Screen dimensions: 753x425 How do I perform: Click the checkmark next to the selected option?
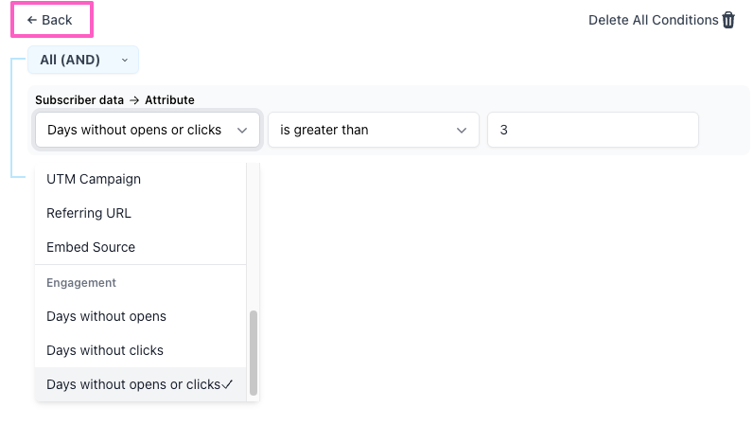pyautogui.click(x=227, y=384)
